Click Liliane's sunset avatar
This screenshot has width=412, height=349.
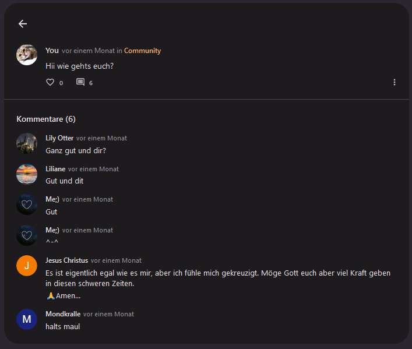click(x=27, y=174)
